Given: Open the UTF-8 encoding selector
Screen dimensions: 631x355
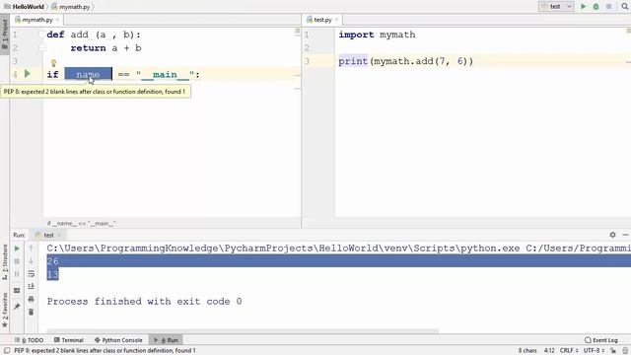Looking at the screenshot, I should click(x=594, y=351).
